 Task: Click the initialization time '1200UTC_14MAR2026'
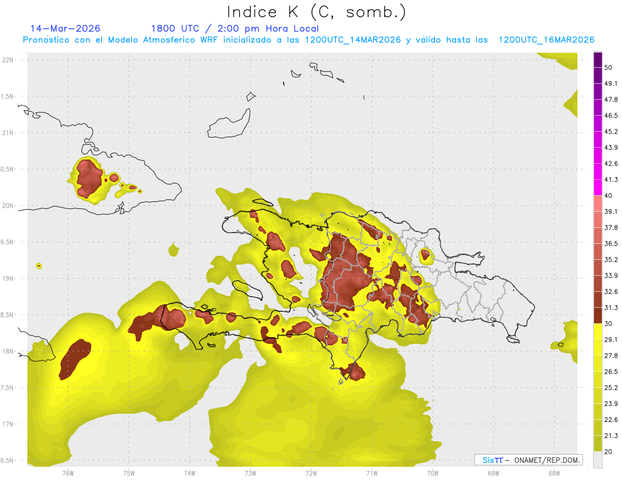coord(352,40)
